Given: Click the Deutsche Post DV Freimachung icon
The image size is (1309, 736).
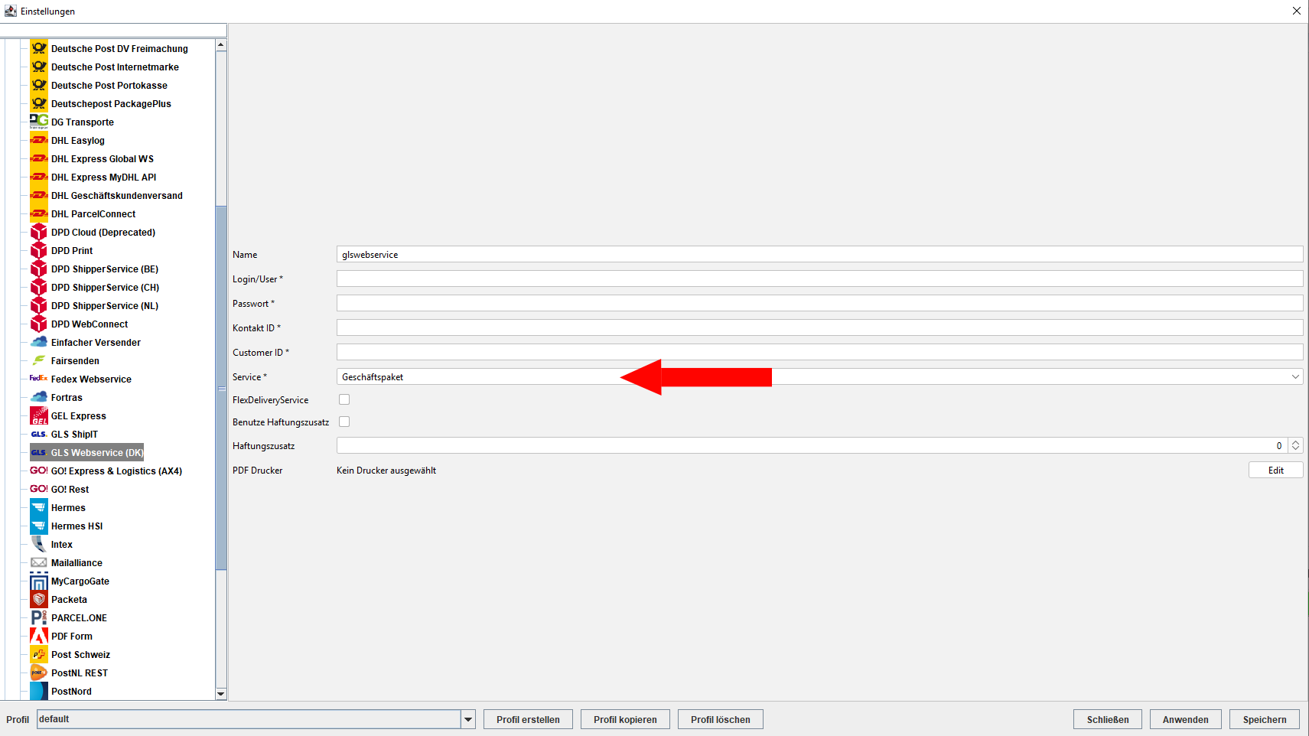Looking at the screenshot, I should [x=39, y=48].
